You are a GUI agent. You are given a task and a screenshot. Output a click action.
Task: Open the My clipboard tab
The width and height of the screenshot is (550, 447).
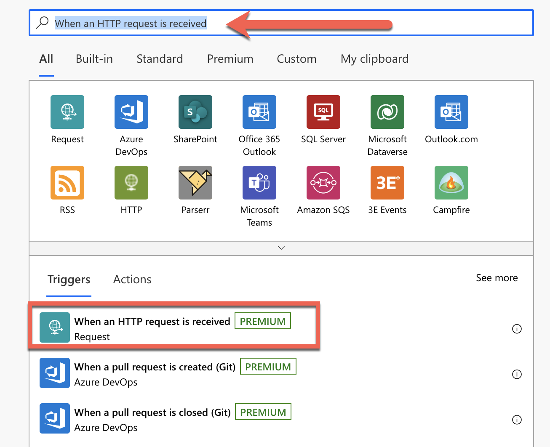tap(375, 59)
